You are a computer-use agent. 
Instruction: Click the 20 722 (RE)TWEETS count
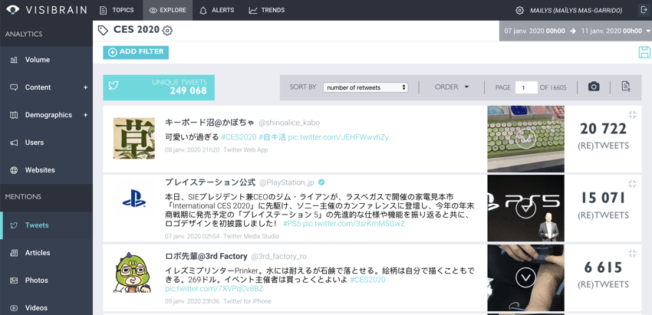pos(603,136)
